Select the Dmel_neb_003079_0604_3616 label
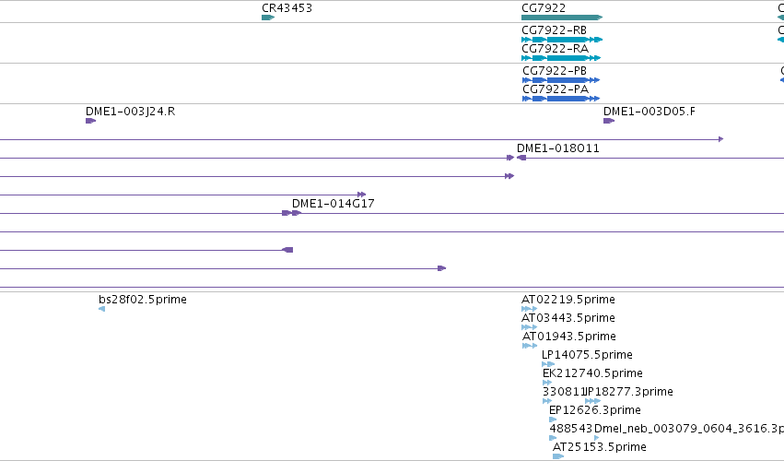Image resolution: width=784 pixels, height=461 pixels. (688, 429)
